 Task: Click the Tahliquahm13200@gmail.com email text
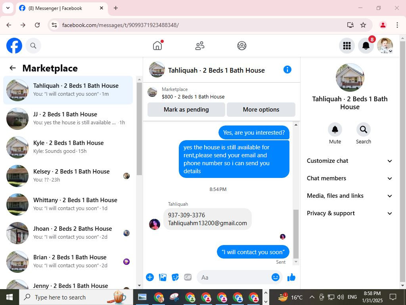tap(207, 223)
